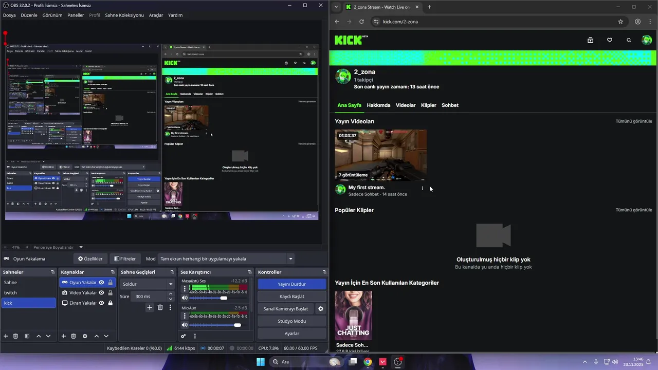This screenshot has height=370, width=658.
Task: Open the Sahne Geçişleri three-dot menu
Action: tap(170, 307)
